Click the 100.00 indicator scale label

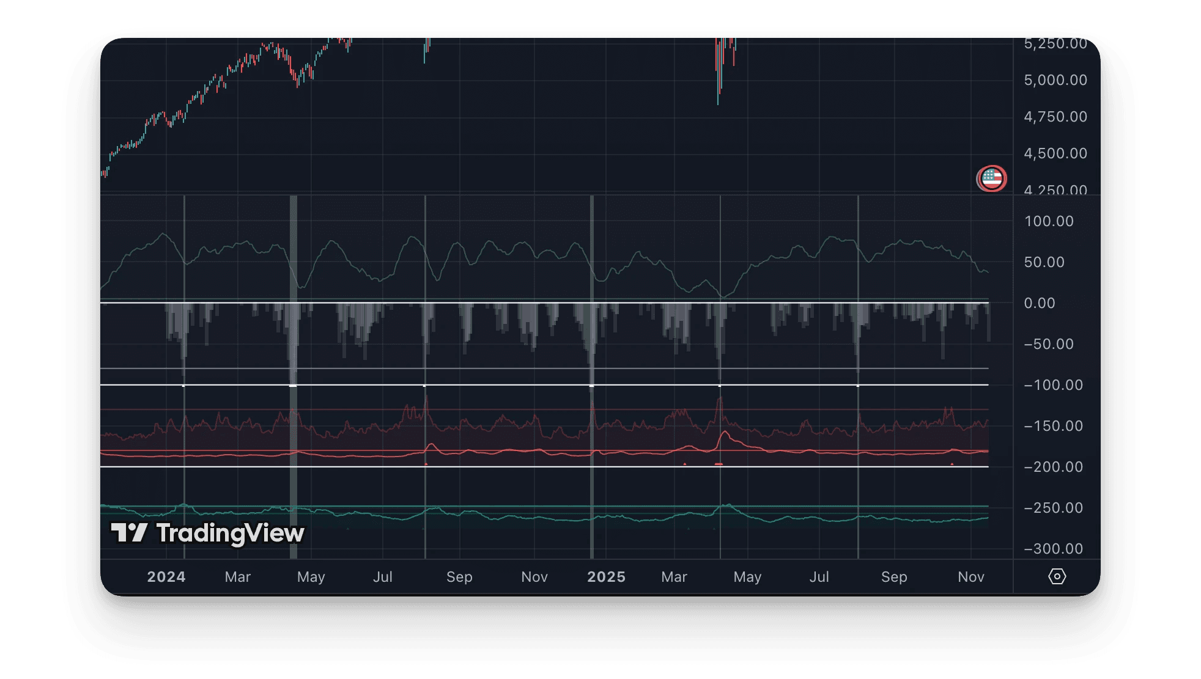[x=1049, y=221]
